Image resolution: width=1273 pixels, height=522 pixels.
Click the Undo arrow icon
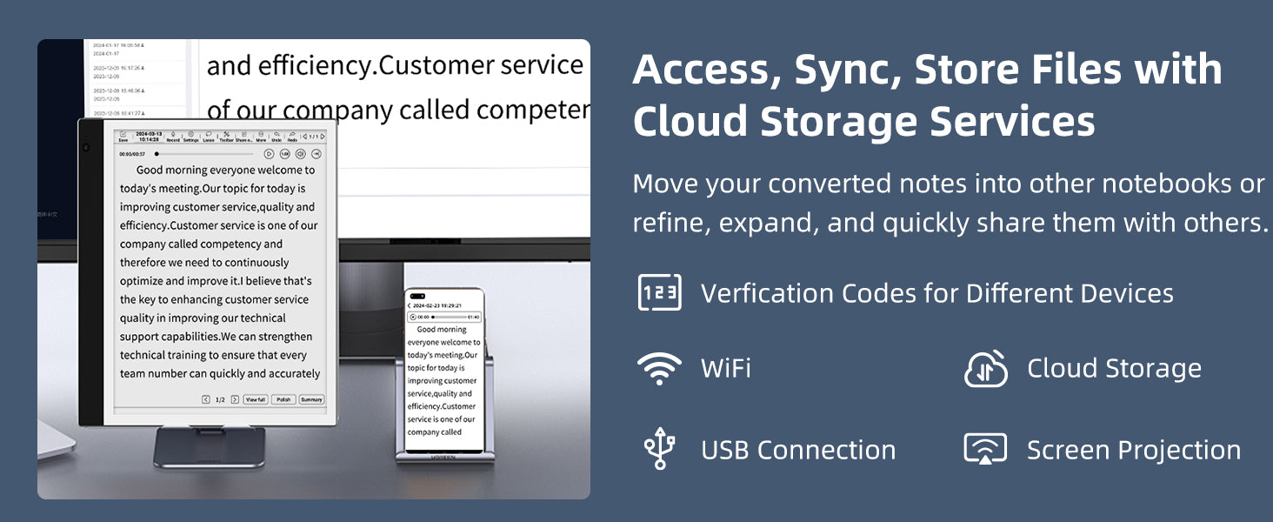[277, 136]
